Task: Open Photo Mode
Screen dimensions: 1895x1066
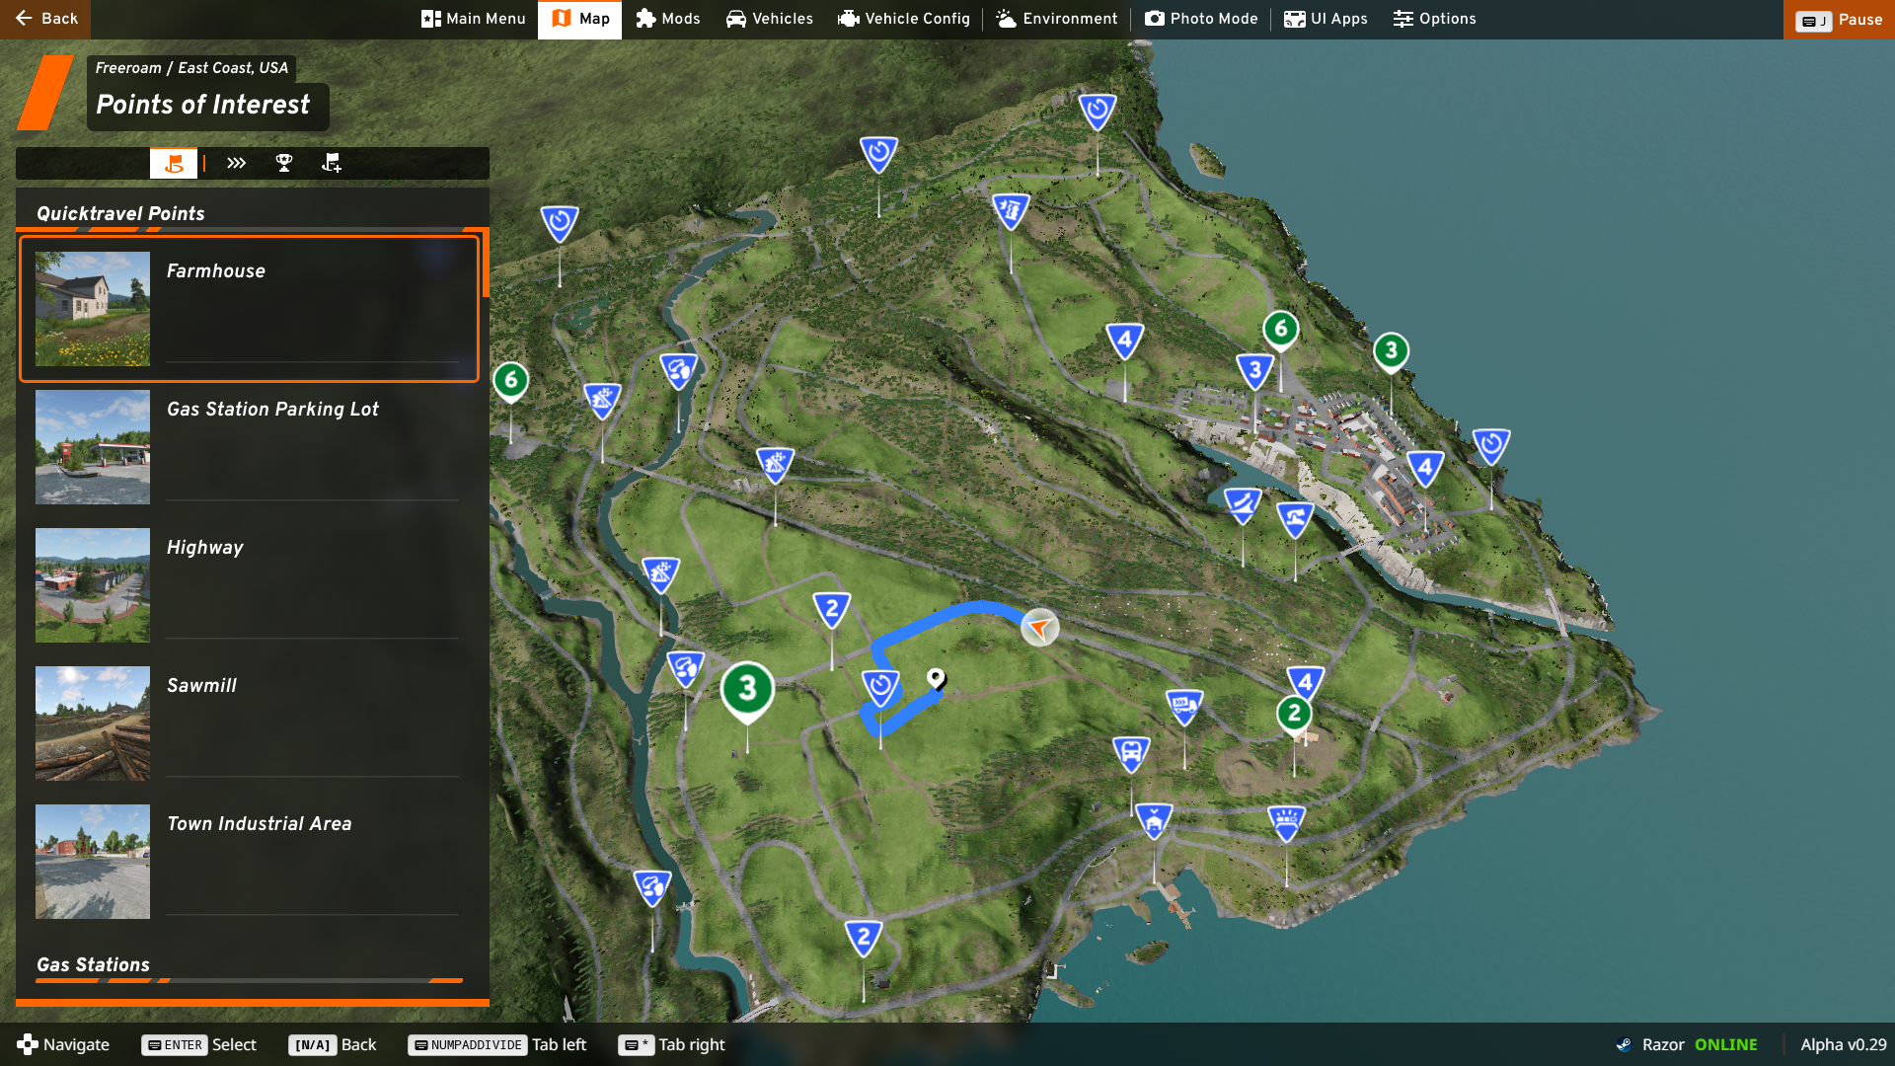Action: [x=1201, y=19]
